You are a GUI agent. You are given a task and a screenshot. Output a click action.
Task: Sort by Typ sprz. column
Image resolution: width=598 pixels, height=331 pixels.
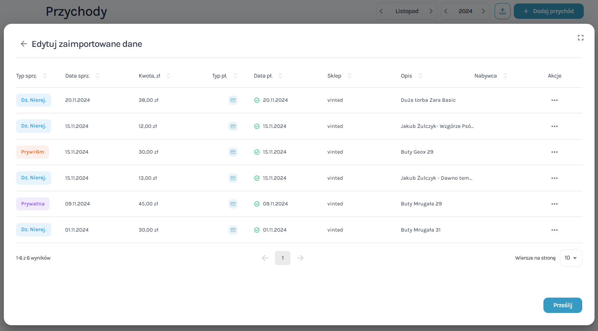[x=45, y=76]
